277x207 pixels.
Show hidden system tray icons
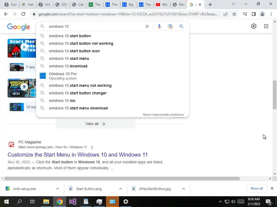pyautogui.click(x=220, y=202)
